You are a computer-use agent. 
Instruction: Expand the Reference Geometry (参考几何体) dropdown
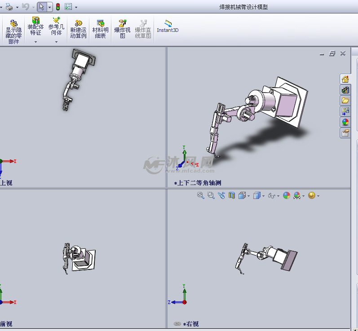[57, 42]
